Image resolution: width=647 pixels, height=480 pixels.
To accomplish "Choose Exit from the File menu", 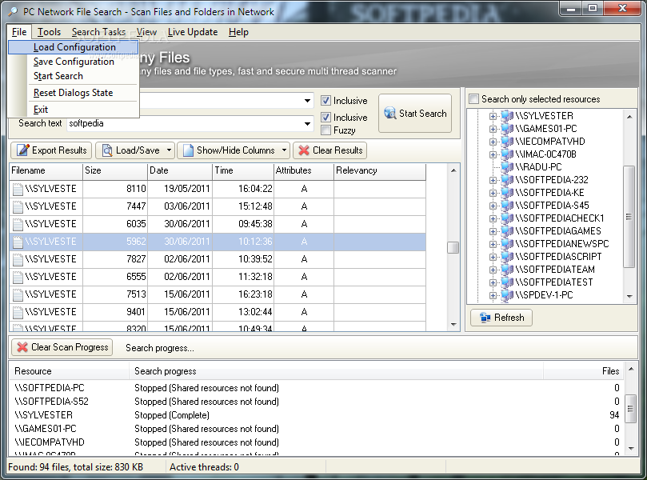I will [x=74, y=110].
